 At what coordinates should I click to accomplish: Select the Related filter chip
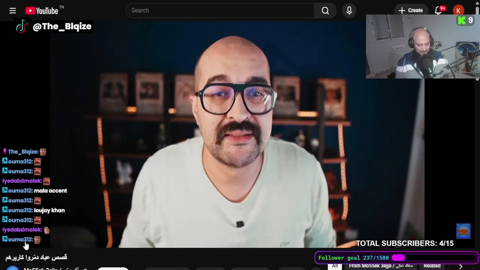pyautogui.click(x=432, y=265)
